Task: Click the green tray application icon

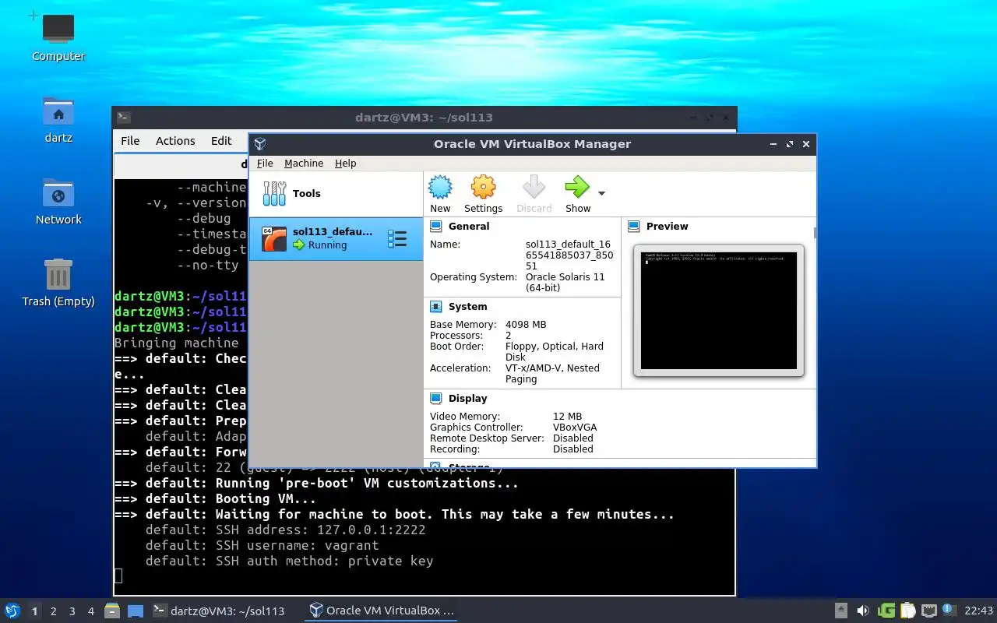Action: click(886, 611)
